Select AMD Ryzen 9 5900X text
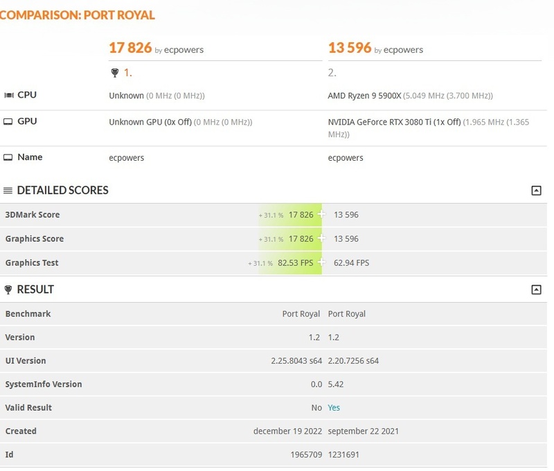The image size is (554, 471). tap(364, 96)
